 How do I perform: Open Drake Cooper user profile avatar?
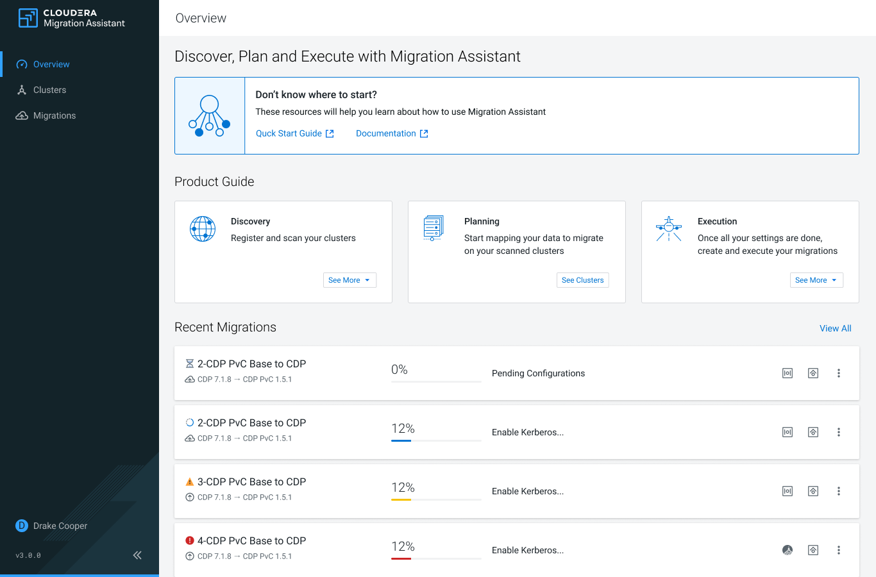point(22,526)
